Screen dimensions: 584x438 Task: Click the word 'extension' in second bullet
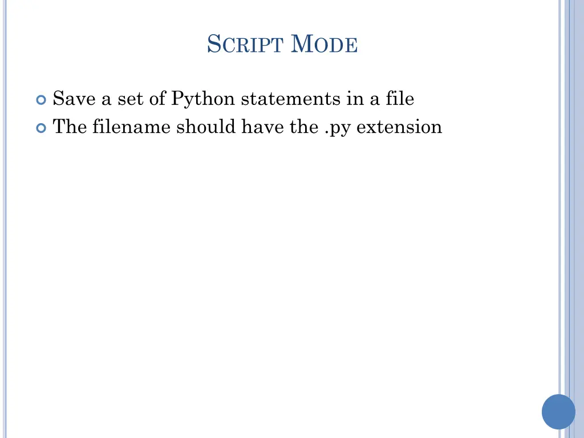[399, 127]
